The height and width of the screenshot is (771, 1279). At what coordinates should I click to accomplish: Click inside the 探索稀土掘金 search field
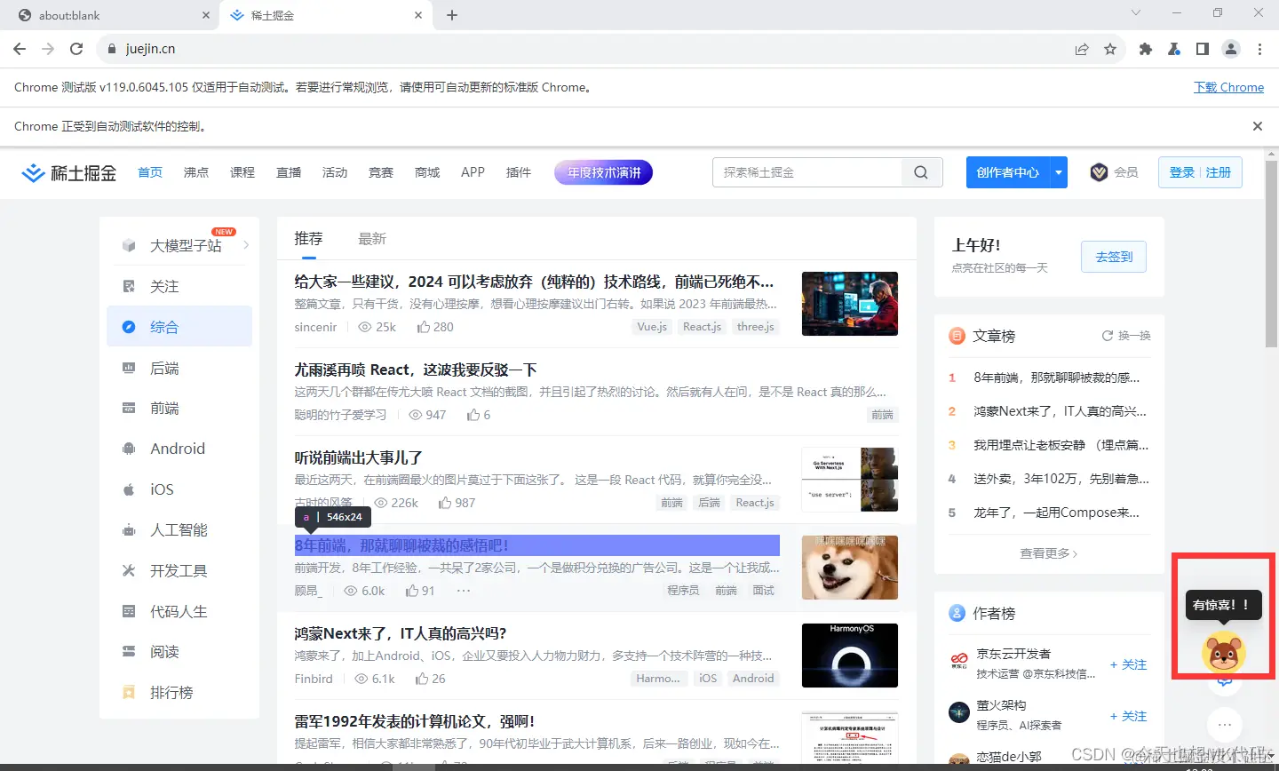click(808, 172)
